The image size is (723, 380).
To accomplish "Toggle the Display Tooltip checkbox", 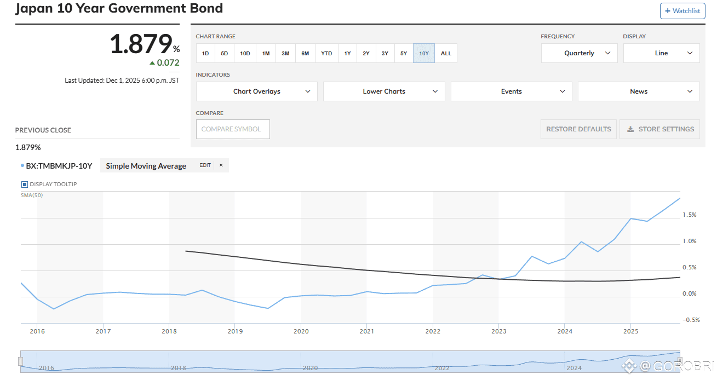I will 25,185.
